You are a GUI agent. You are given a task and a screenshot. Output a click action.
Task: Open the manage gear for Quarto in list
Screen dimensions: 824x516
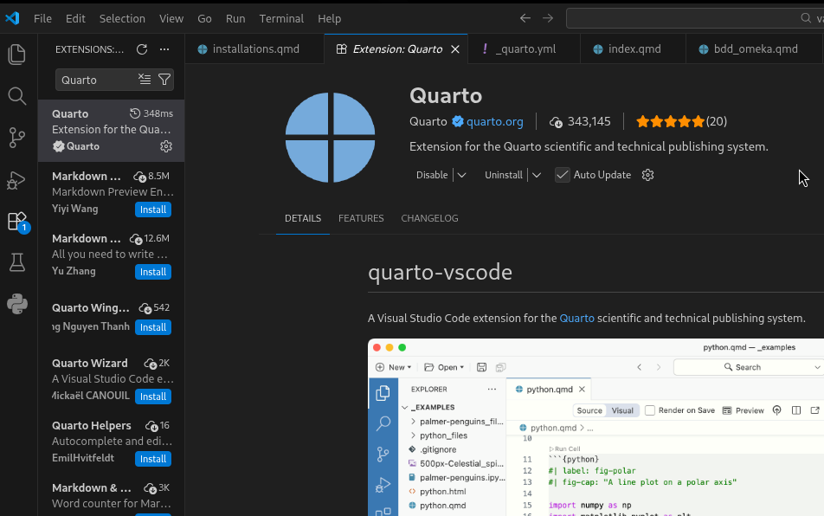click(166, 146)
